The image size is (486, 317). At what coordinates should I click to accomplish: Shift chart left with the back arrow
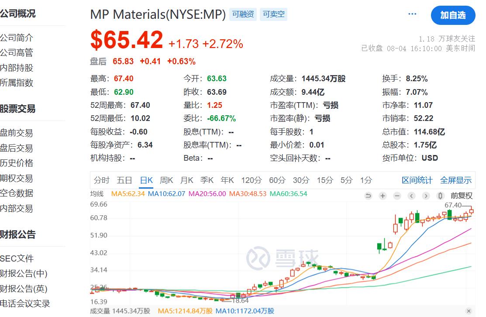click(x=412, y=196)
